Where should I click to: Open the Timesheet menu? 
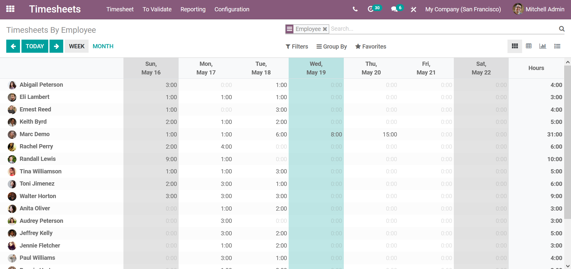coord(120,9)
